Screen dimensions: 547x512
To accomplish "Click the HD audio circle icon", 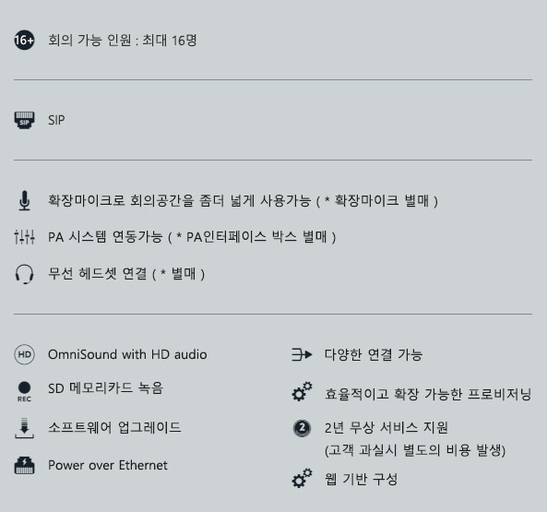I will (24, 354).
